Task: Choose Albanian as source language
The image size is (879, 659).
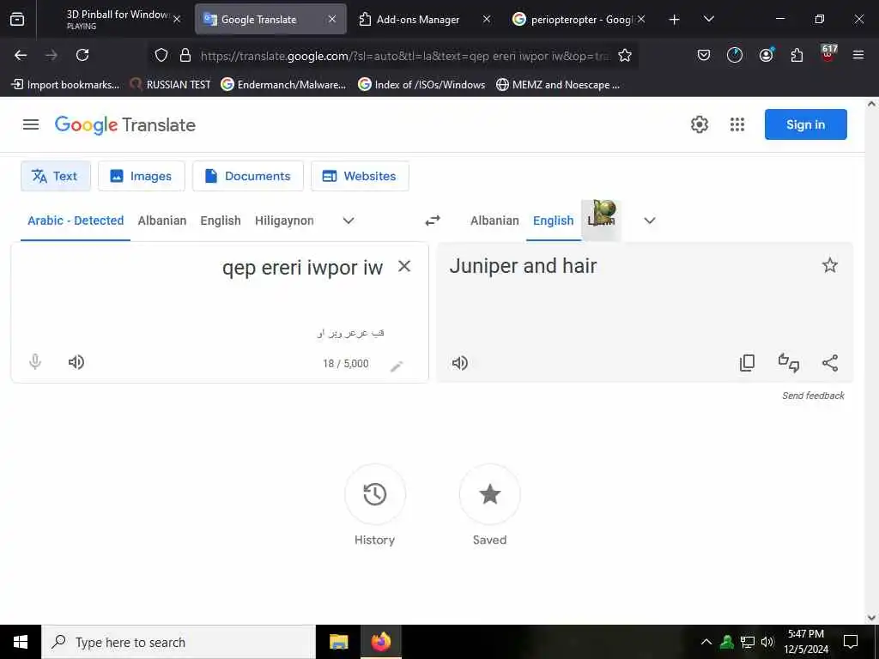Action: (x=162, y=221)
